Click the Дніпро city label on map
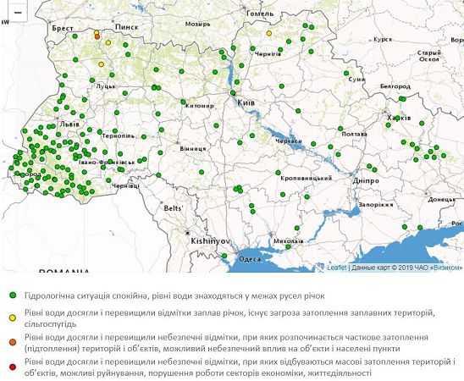This screenshot has height=381, width=464. pos(366,180)
